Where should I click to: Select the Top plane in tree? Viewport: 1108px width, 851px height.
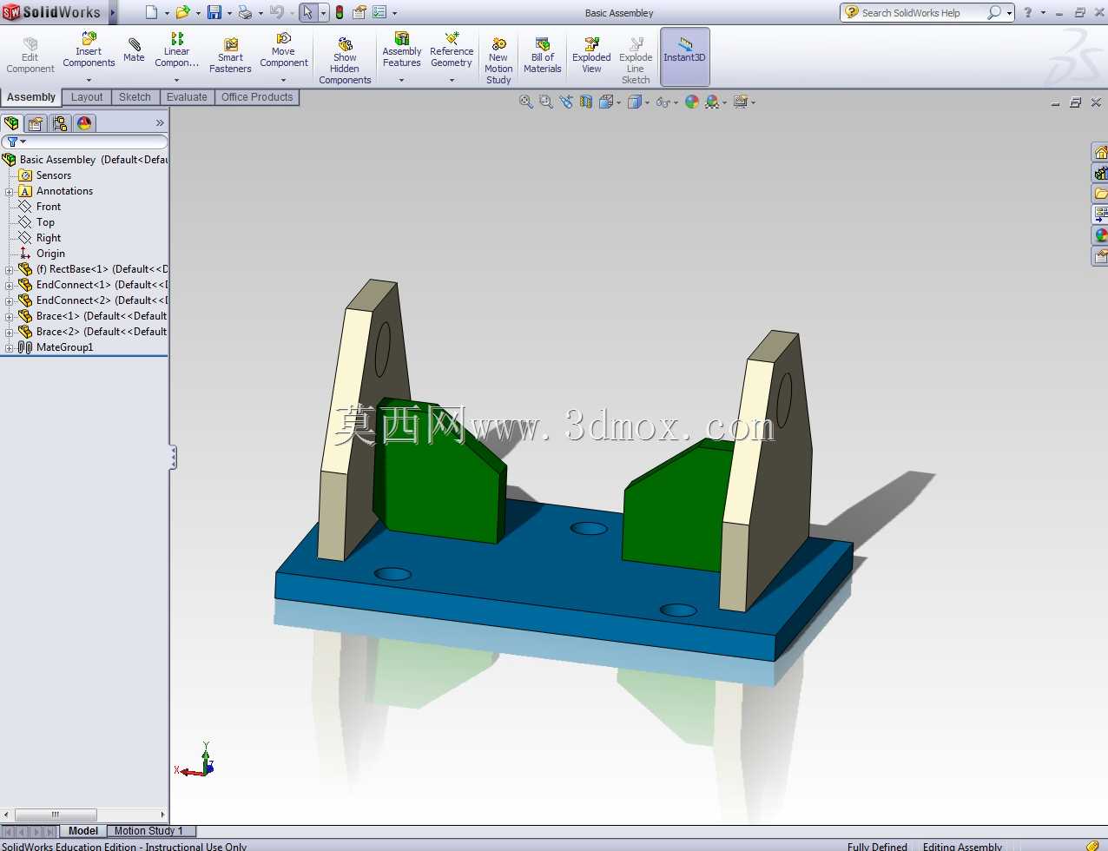pyautogui.click(x=36, y=222)
